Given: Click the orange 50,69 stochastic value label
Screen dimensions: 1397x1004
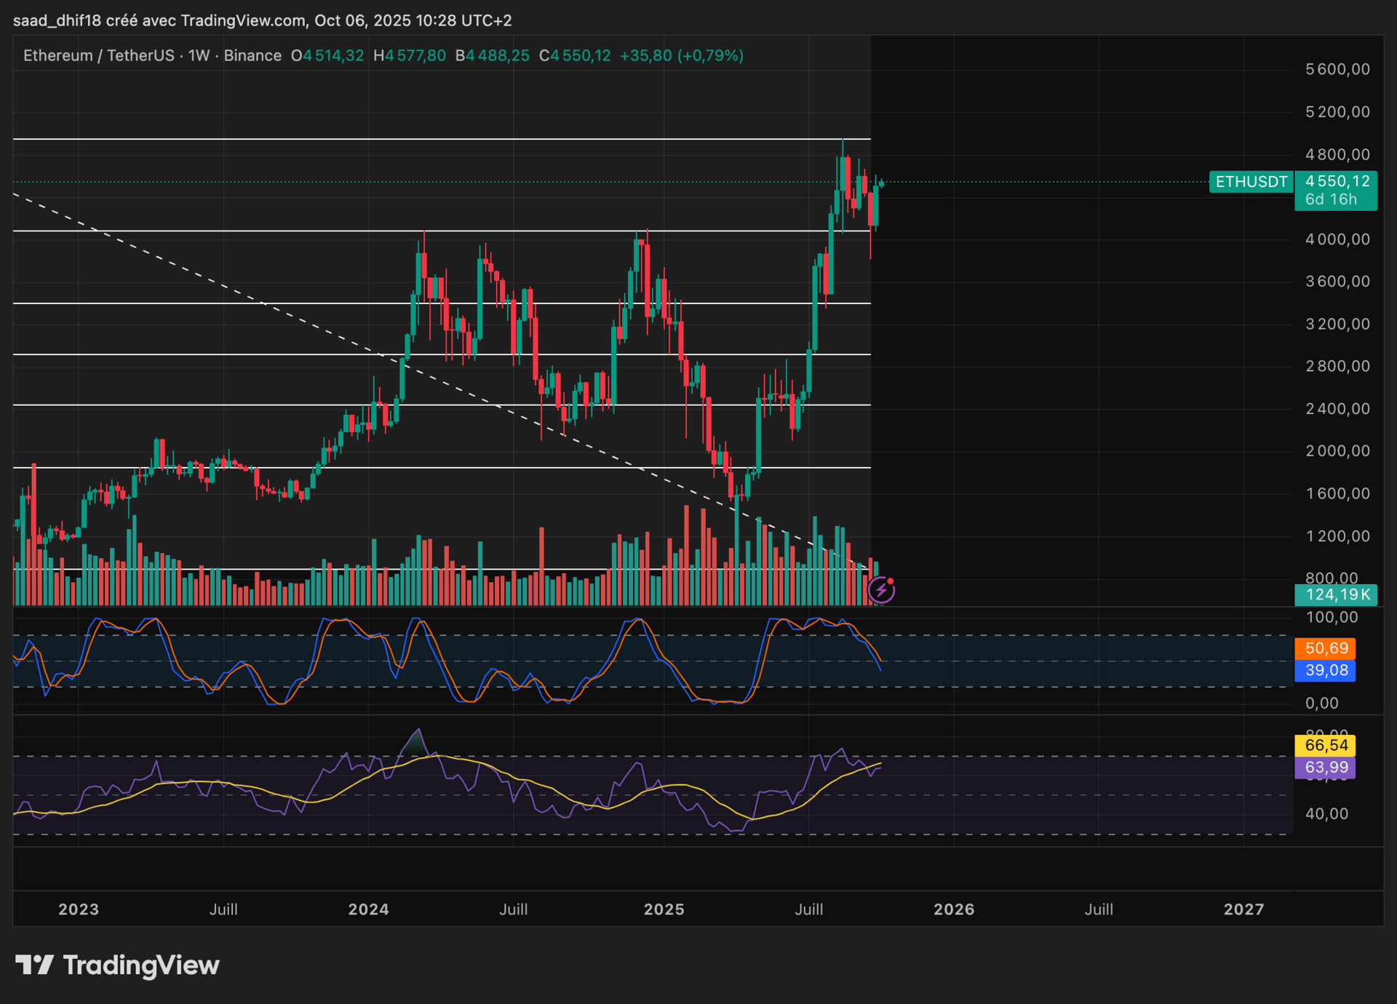Looking at the screenshot, I should click(1326, 648).
